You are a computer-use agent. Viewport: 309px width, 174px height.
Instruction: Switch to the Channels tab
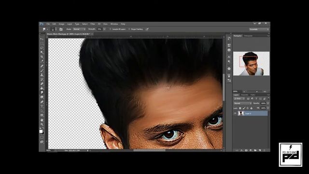tap(245, 95)
